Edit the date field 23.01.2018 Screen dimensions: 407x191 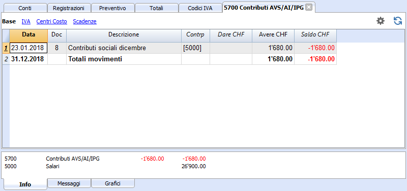click(x=28, y=48)
